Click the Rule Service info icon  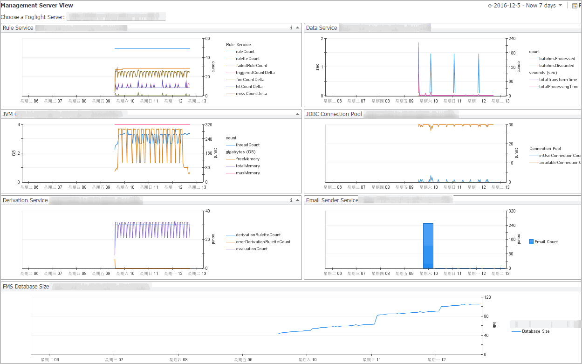pyautogui.click(x=291, y=28)
